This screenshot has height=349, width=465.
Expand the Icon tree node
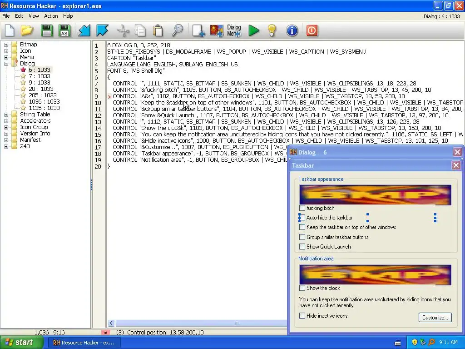point(6,51)
